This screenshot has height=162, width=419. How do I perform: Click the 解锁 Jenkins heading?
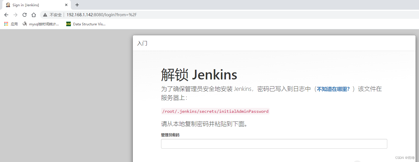tap(199, 75)
